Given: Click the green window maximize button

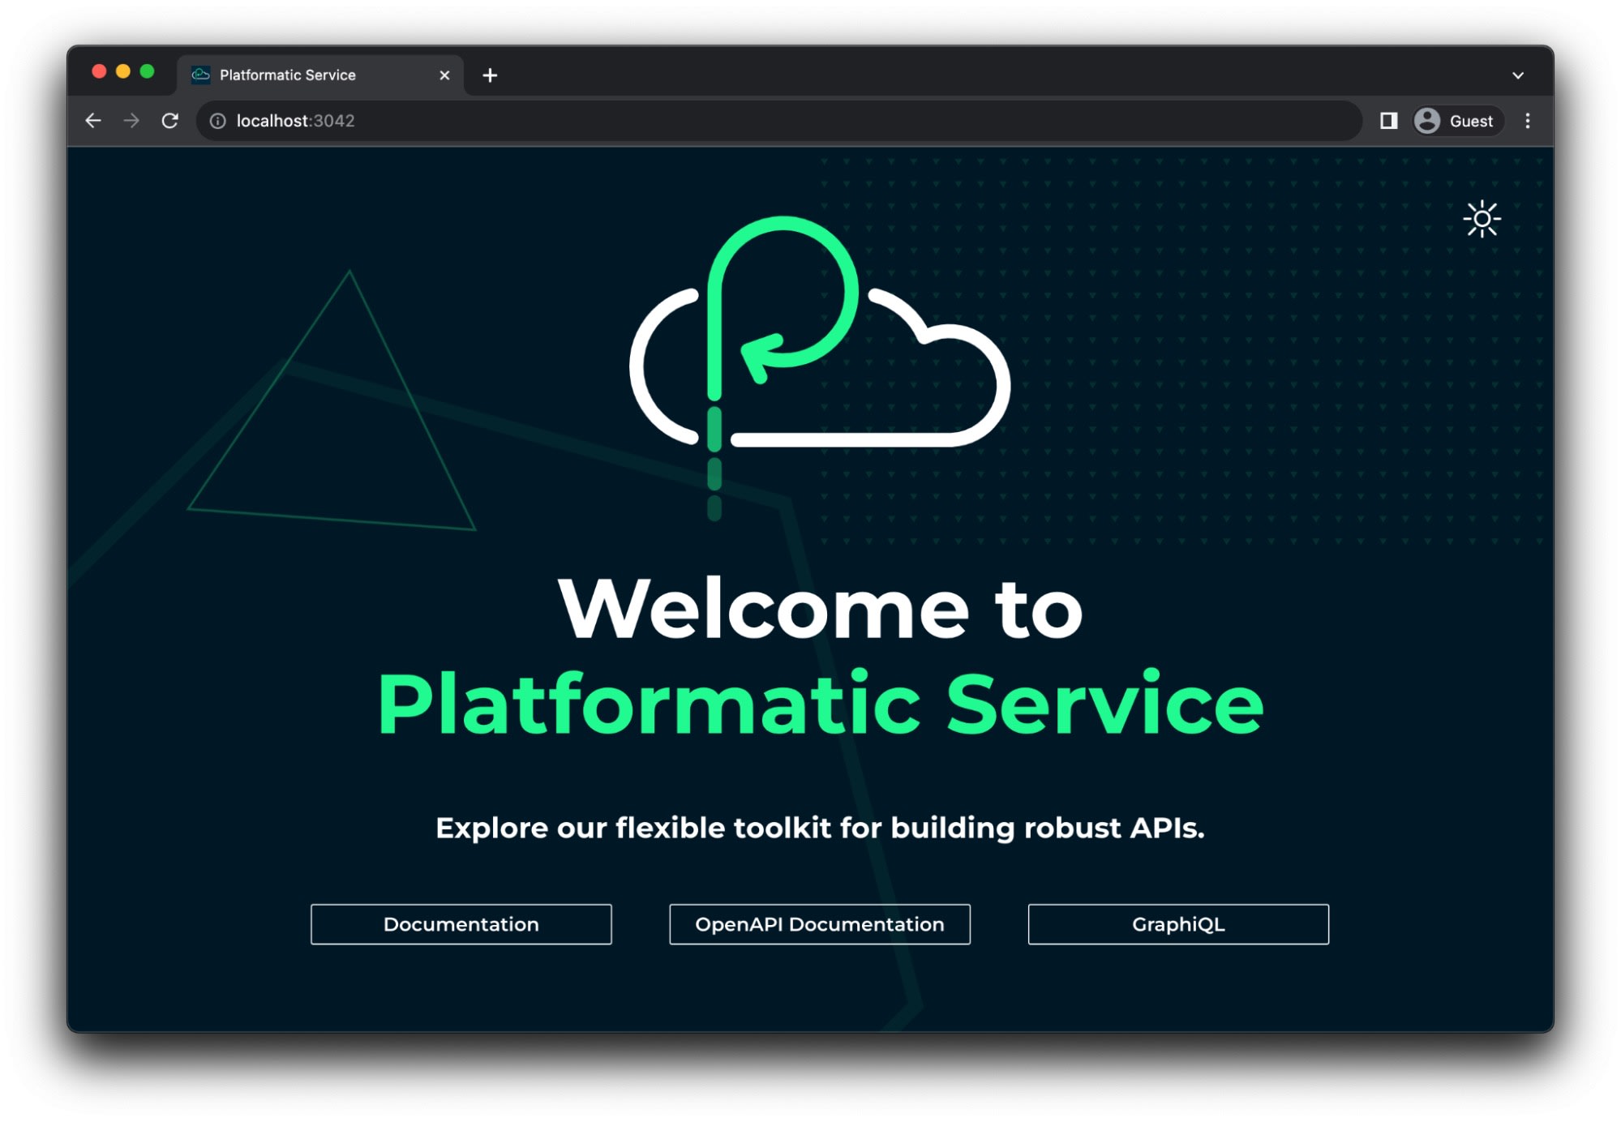Looking at the screenshot, I should click(147, 71).
